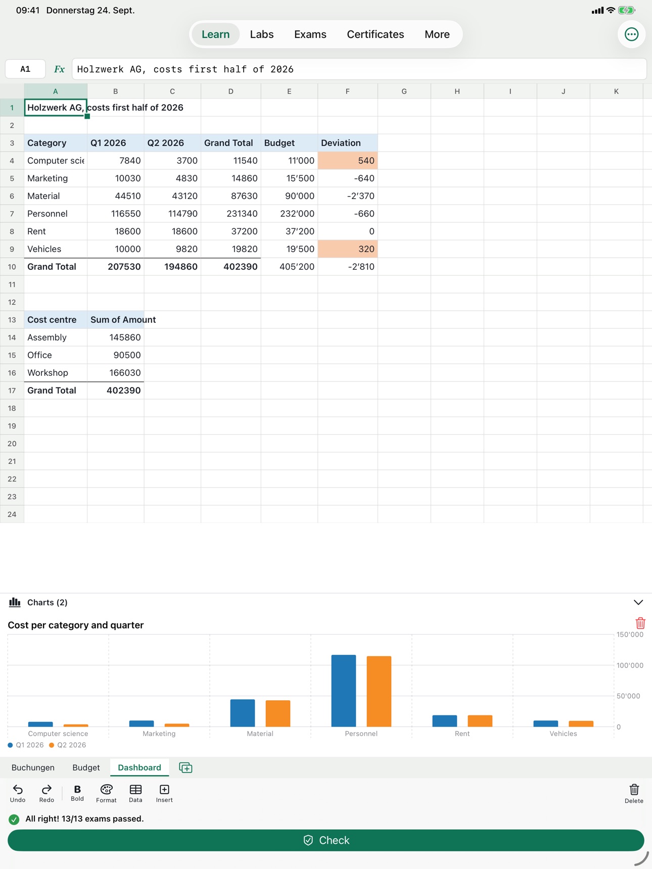Click the A1 cell reference box

point(25,69)
